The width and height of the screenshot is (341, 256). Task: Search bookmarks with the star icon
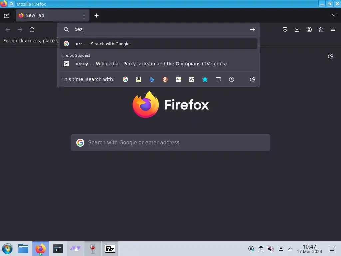[205, 79]
